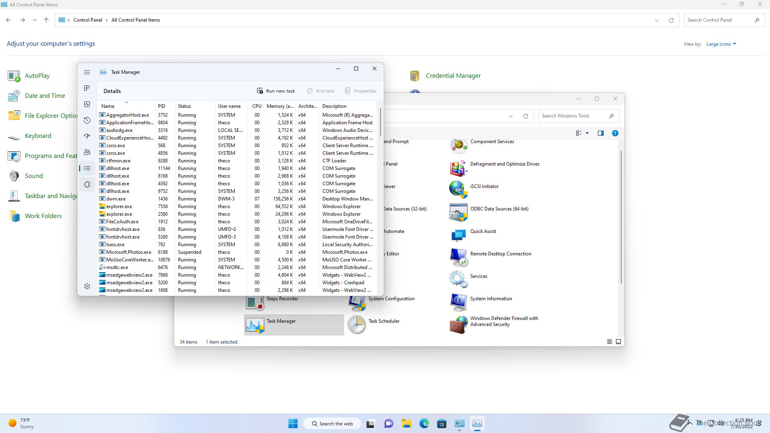
Task: Open Services page in Task Manager sidebar
Action: tap(87, 184)
